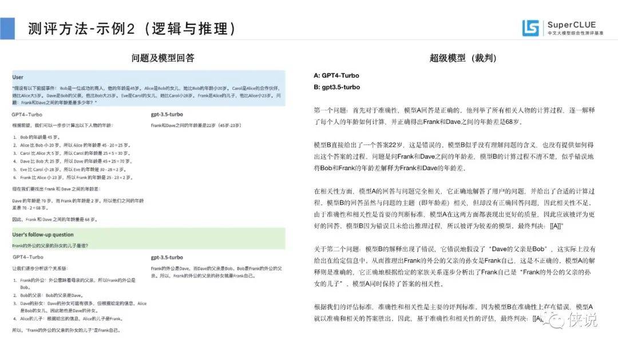Select list item "2. Bob的父亲: Bob的父亲是Dave"
Screen dimensions: 618x347
point(47,295)
